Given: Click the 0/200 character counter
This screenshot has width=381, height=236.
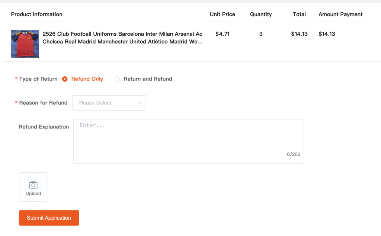Looking at the screenshot, I should click(294, 154).
